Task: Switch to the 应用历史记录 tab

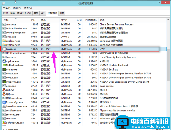Action: (24, 13)
